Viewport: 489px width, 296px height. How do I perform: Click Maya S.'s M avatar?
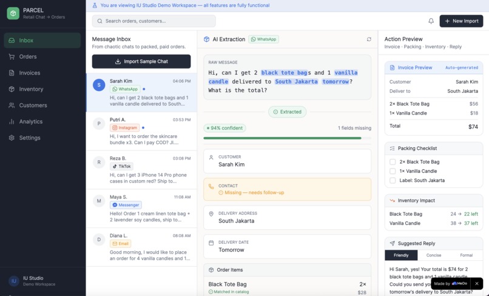click(x=99, y=201)
